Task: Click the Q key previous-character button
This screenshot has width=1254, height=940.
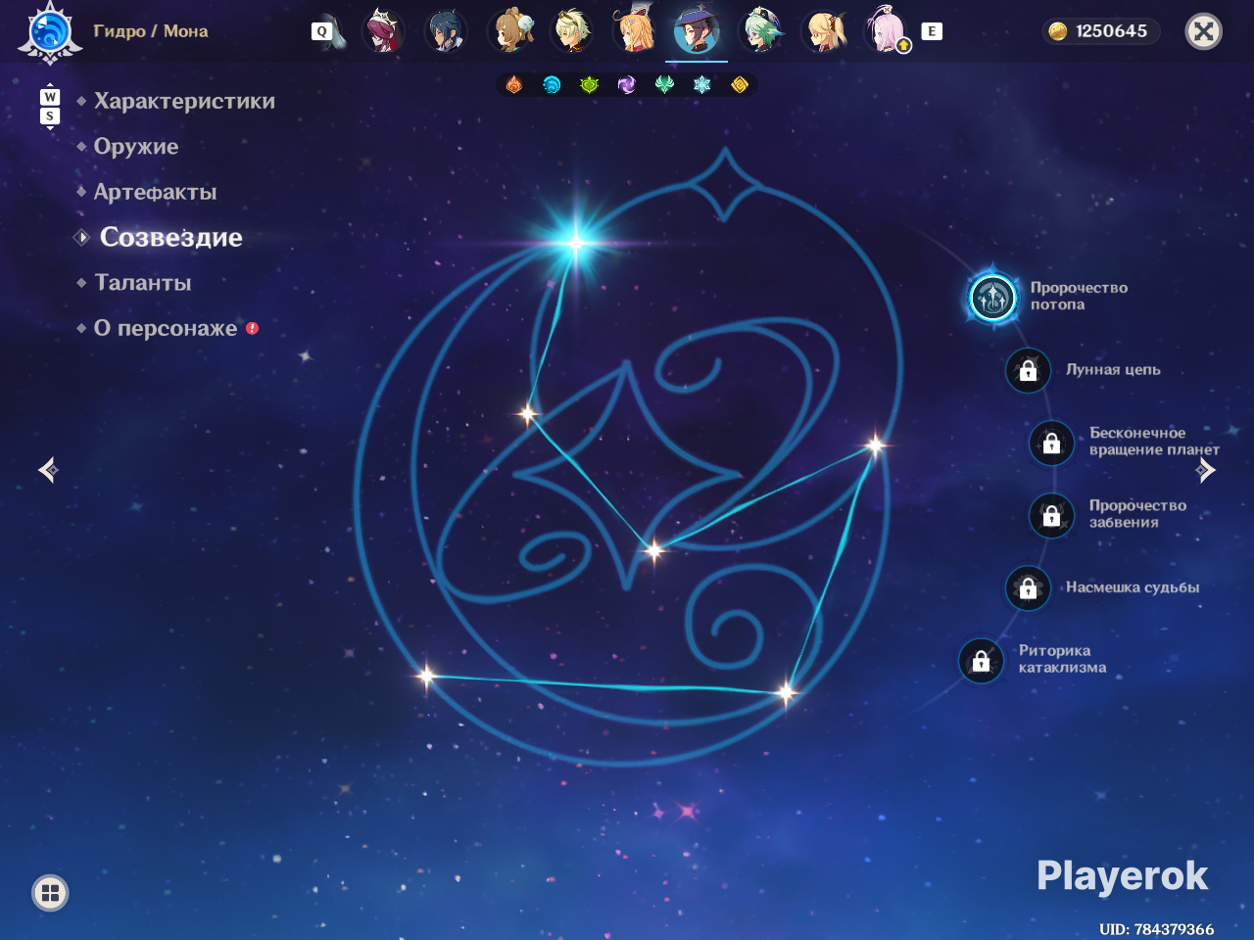Action: point(321,31)
